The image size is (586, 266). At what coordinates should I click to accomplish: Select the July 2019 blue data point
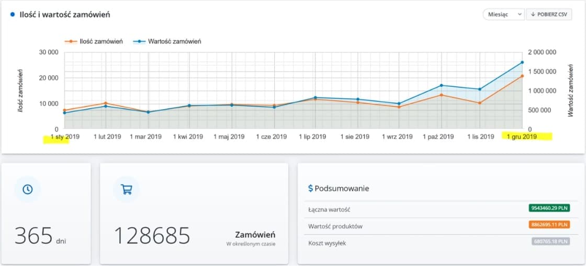tap(315, 98)
